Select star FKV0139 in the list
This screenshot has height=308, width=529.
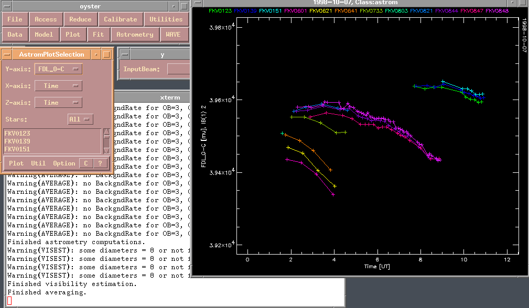pos(17,141)
